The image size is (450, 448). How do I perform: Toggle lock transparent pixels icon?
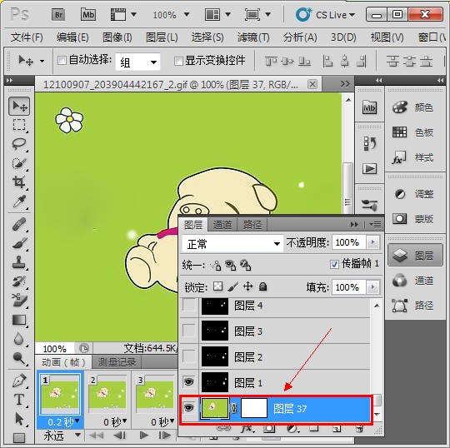pyautogui.click(x=217, y=286)
